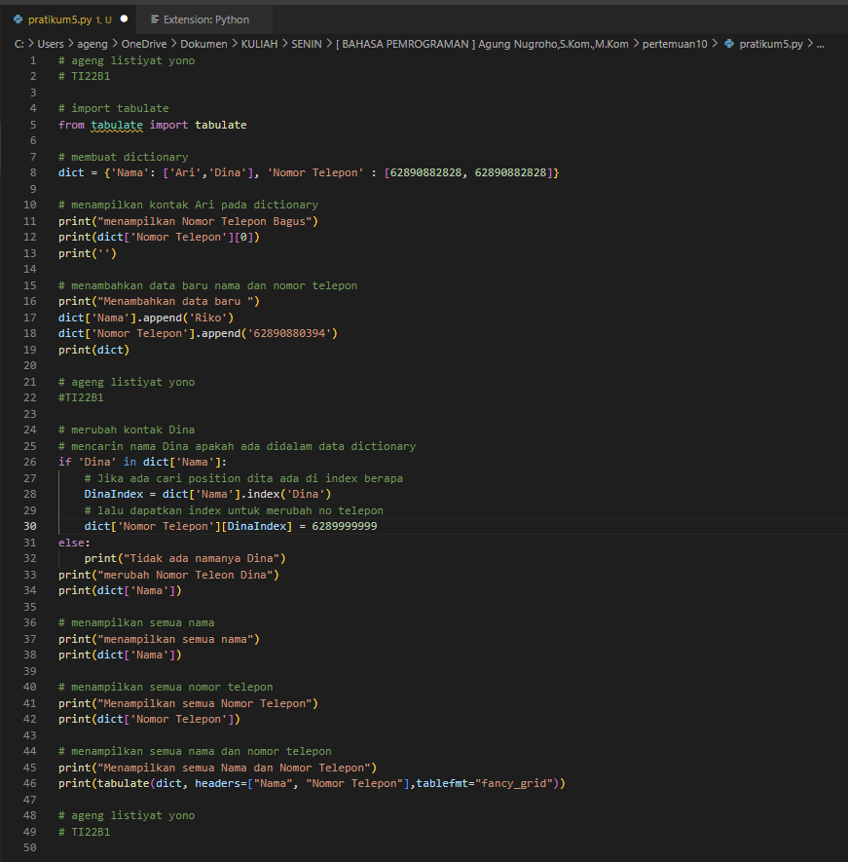
Task: Open the ageng breadcrumb folder
Action: (92, 44)
